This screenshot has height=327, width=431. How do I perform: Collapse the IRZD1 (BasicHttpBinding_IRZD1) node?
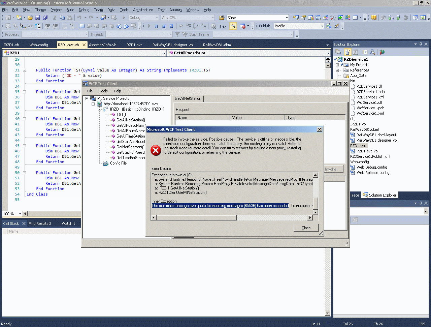point(99,109)
